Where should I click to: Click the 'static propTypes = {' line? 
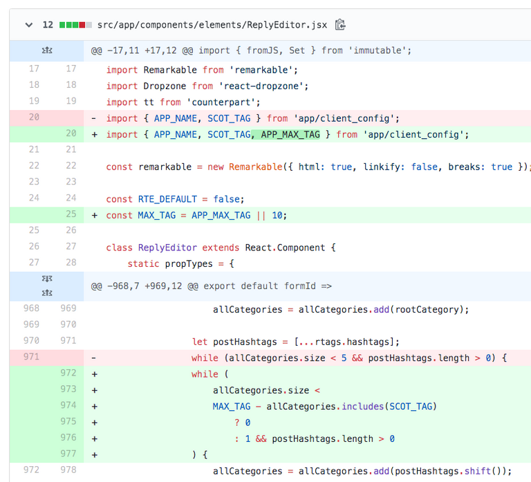coord(180,264)
